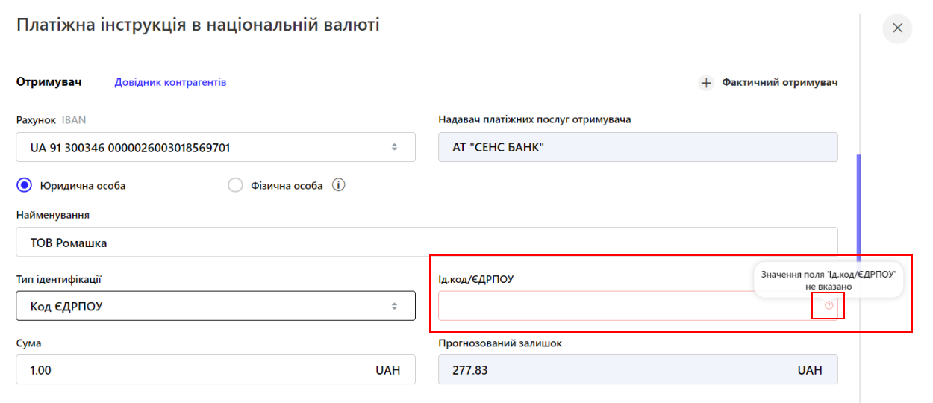Click the Сума amount field 1.00
The image size is (933, 403).
216,369
